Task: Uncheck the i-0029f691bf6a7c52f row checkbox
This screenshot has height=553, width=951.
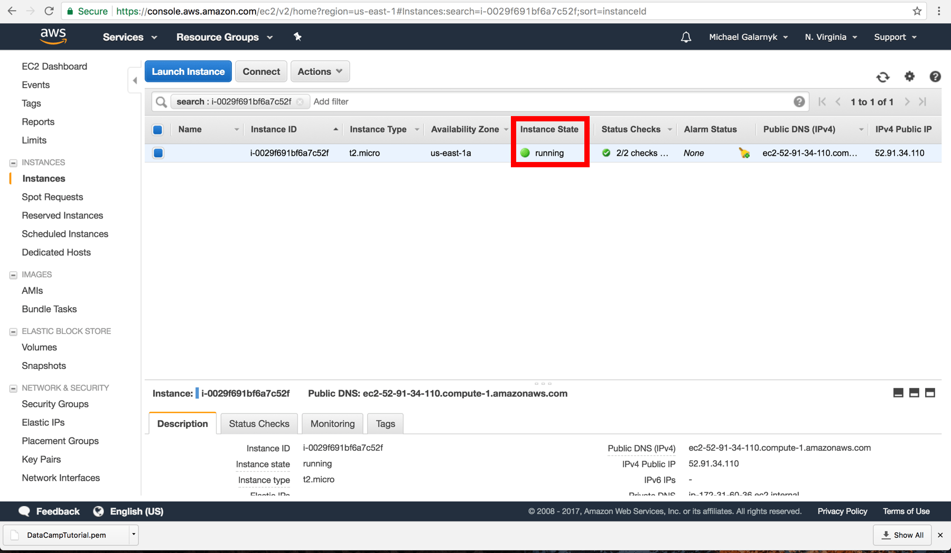Action: tap(157, 152)
